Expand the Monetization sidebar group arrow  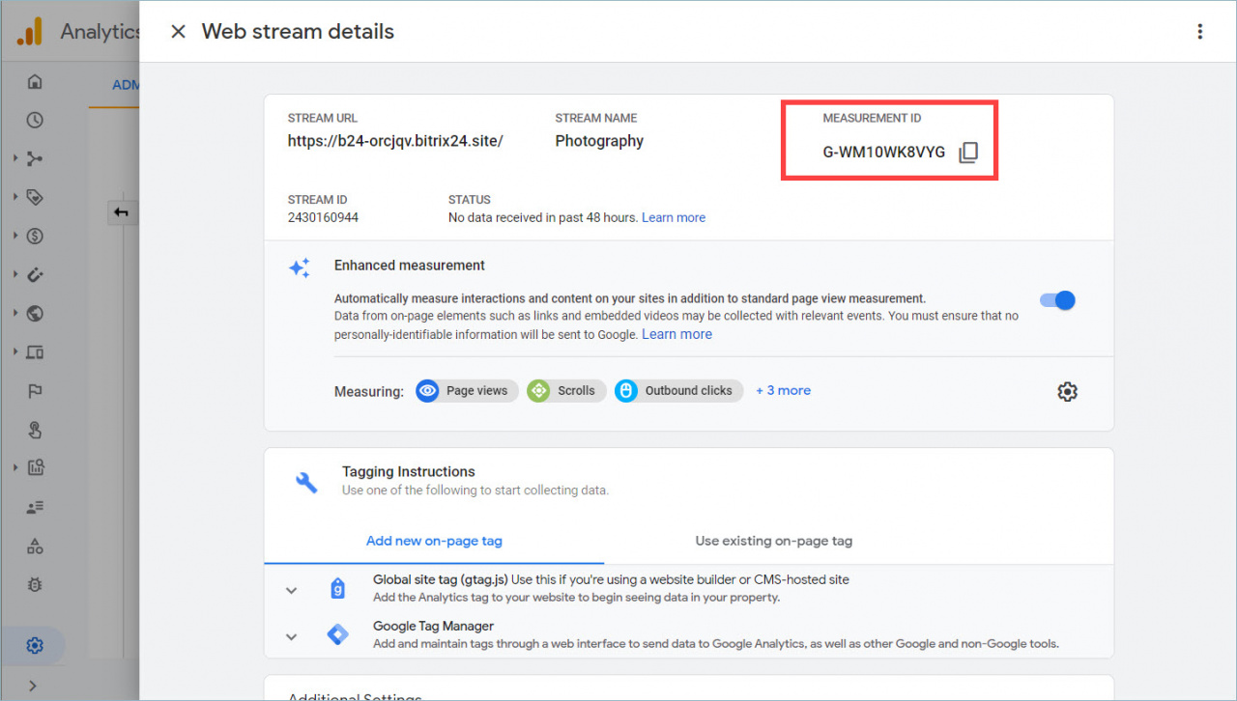click(15, 236)
